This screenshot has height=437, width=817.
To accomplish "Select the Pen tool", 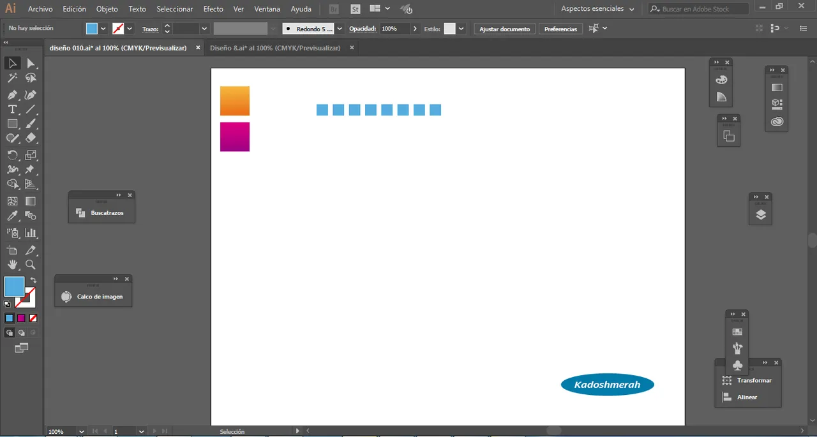I will (12, 94).
